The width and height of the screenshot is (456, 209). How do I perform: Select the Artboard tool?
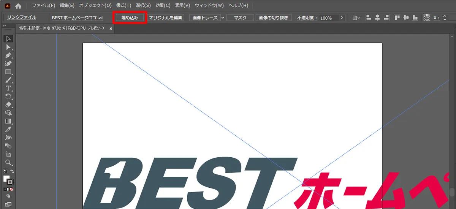[8, 154]
